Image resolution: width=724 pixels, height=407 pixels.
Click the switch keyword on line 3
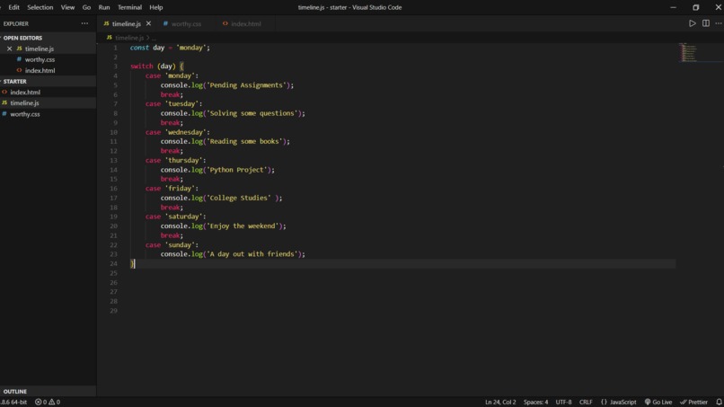[x=141, y=66]
